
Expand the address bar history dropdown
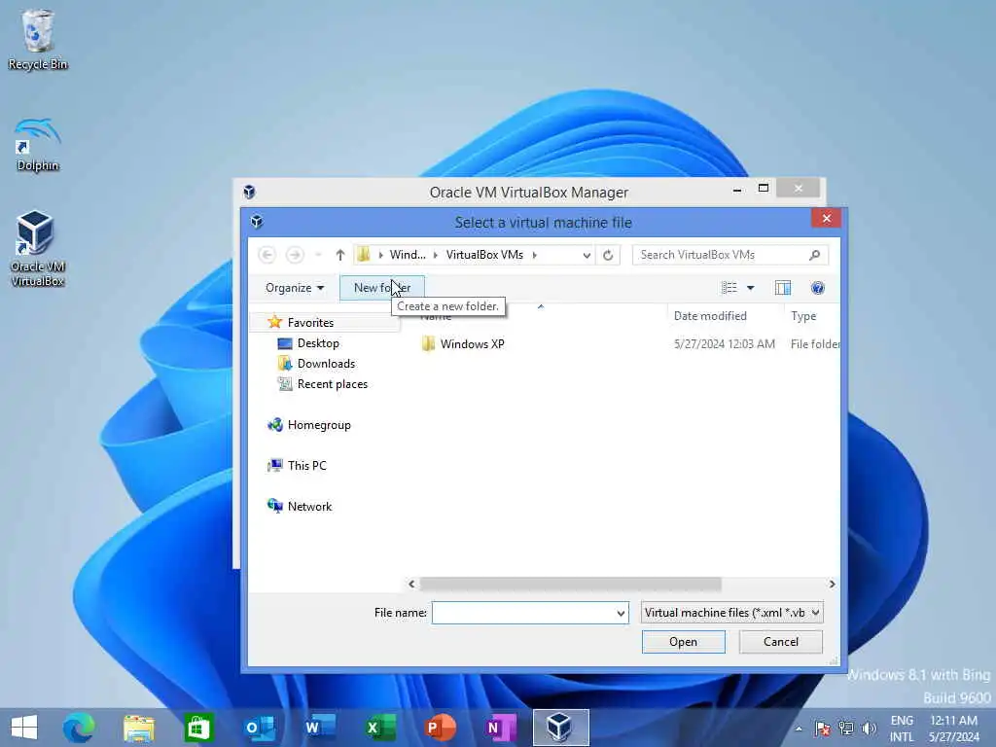click(587, 255)
